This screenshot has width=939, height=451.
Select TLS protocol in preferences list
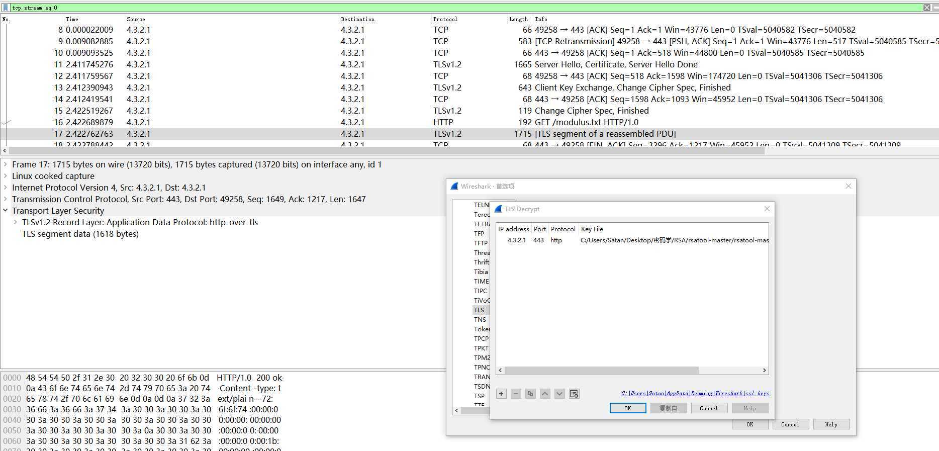479,310
